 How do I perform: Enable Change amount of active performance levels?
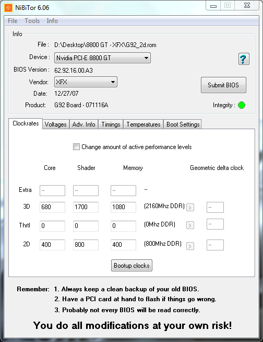pos(76,147)
